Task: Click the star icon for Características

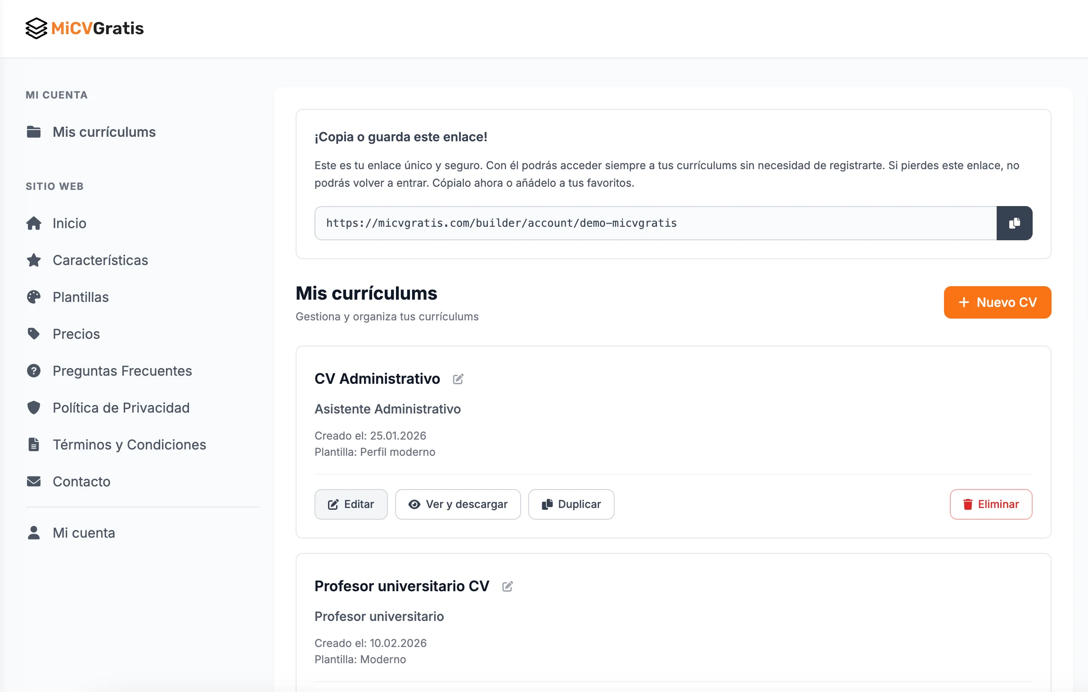Action: pyautogui.click(x=34, y=260)
